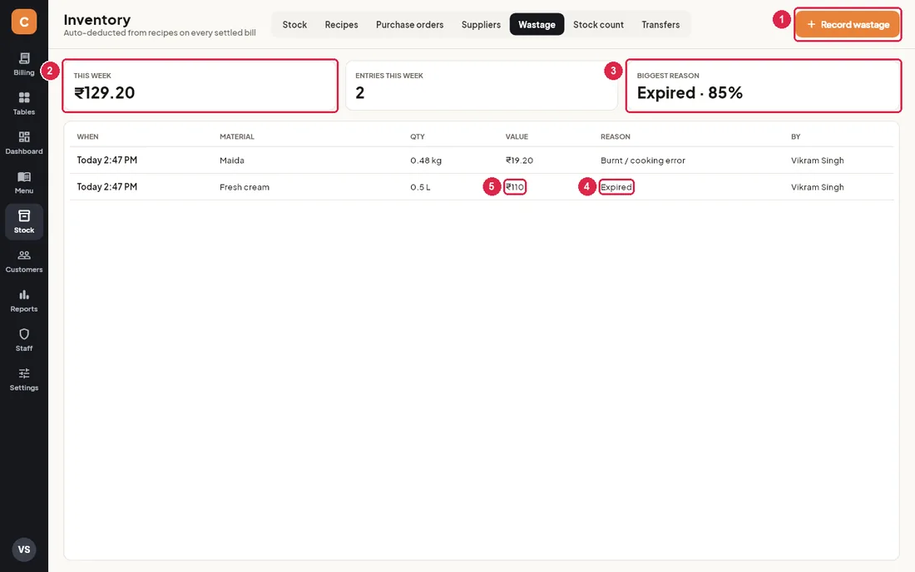915x572 pixels.
Task: Switch to the Stock tab
Action: click(x=294, y=24)
